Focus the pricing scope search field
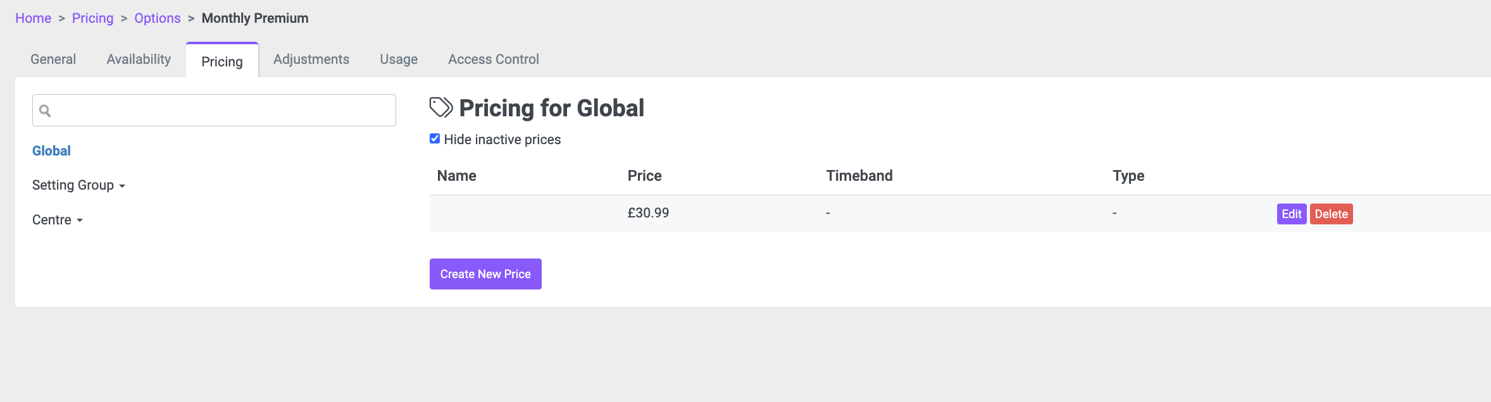Screen dimensions: 1491x402 (x=214, y=111)
